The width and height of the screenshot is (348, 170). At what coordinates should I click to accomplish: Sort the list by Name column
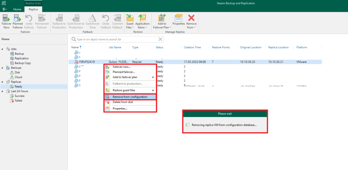click(75, 47)
